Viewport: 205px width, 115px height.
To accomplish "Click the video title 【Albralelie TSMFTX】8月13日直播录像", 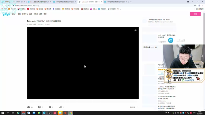I will pyautogui.click(x=44, y=21).
